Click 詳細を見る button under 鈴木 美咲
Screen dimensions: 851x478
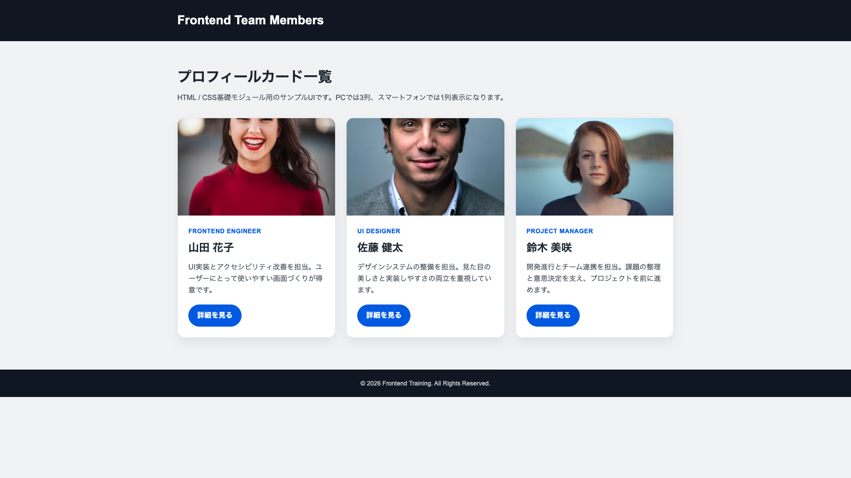(553, 316)
